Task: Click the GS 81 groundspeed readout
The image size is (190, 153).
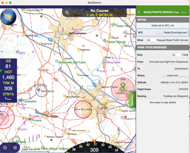Action: [x=8, y=64]
